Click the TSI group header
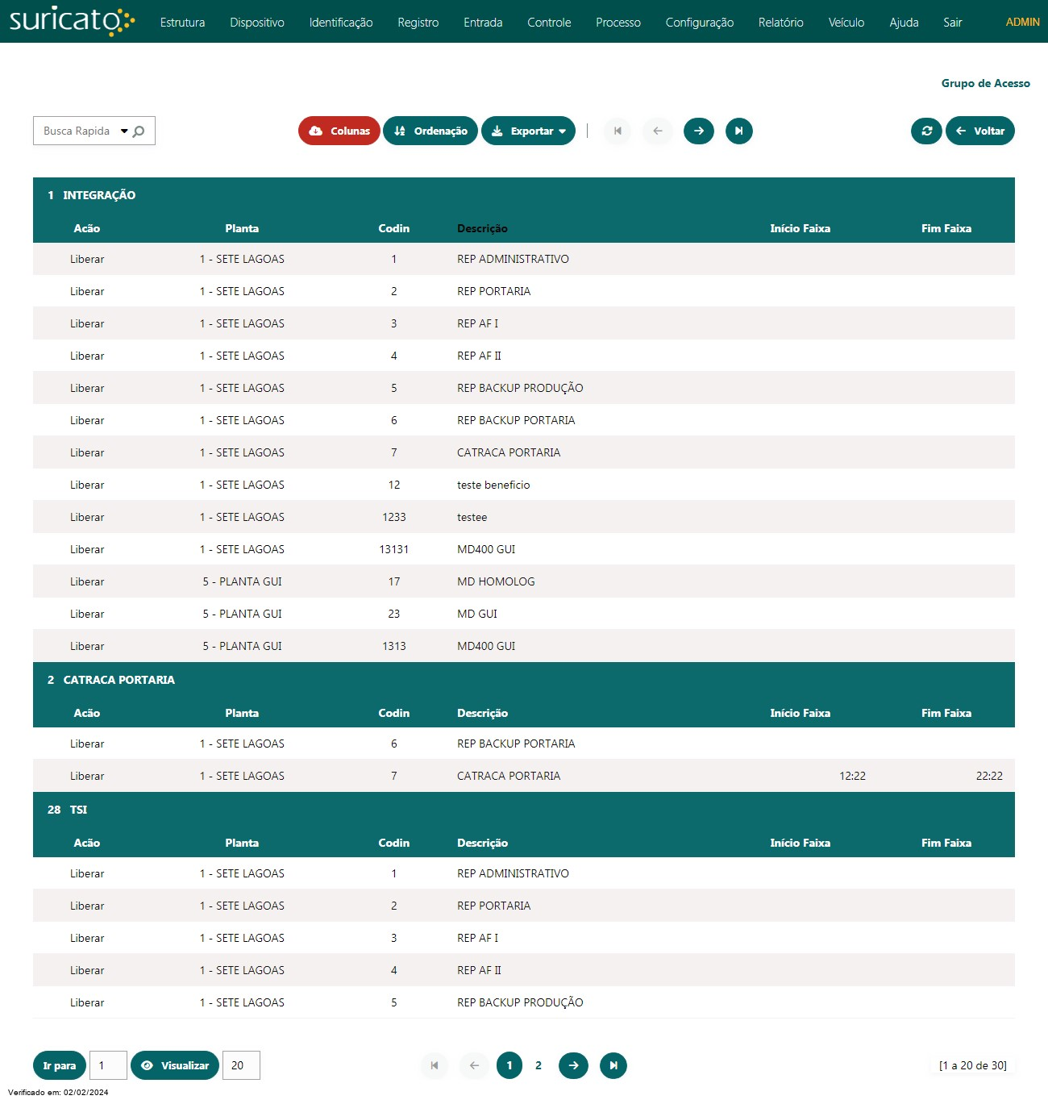The width and height of the screenshot is (1048, 1104). [x=524, y=810]
